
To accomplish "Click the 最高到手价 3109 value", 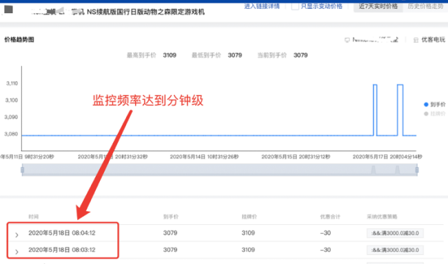I will pyautogui.click(x=170, y=55).
